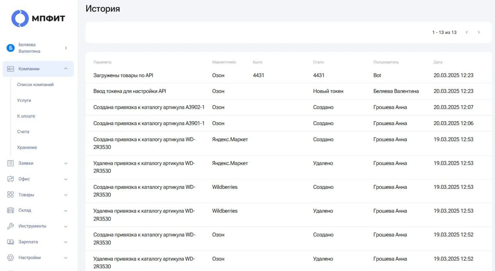Select the Зарплата menu label

point(28,242)
